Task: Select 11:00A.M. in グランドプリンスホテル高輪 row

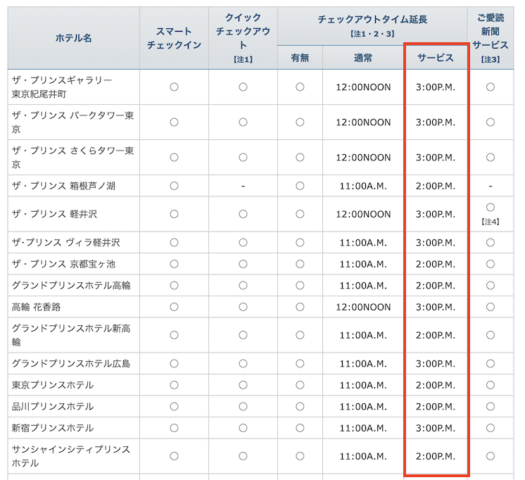Action: (363, 286)
